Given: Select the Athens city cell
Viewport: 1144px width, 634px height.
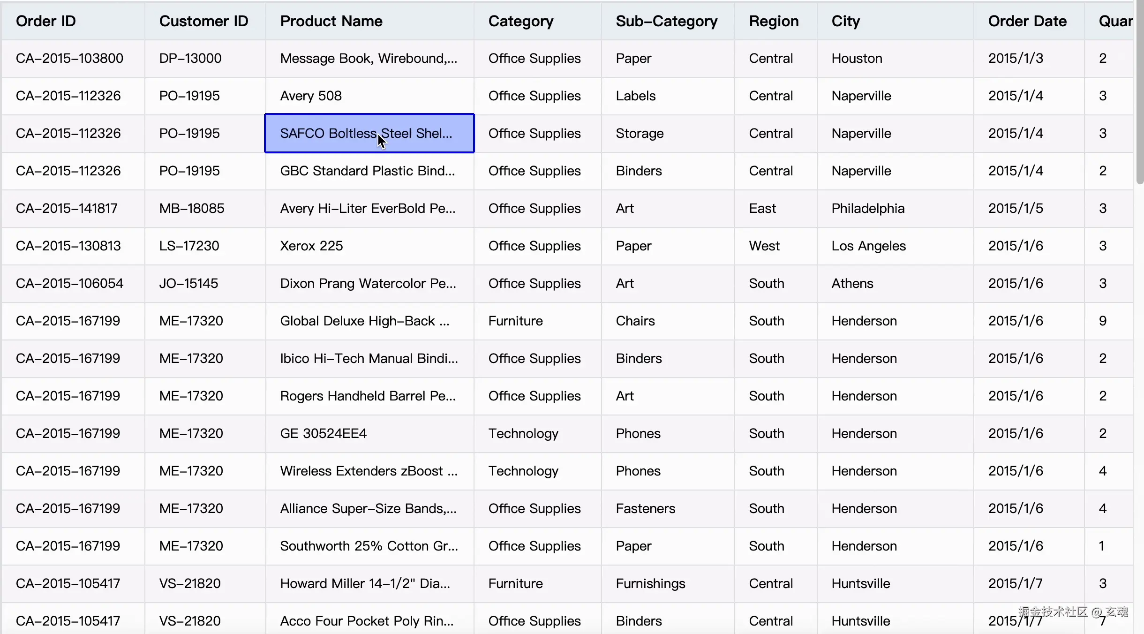Looking at the screenshot, I should pyautogui.click(x=852, y=283).
